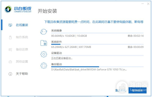This screenshot has height=97, width=152.
Task: Open the 其他设置 sidebar section
Action: [22, 62]
